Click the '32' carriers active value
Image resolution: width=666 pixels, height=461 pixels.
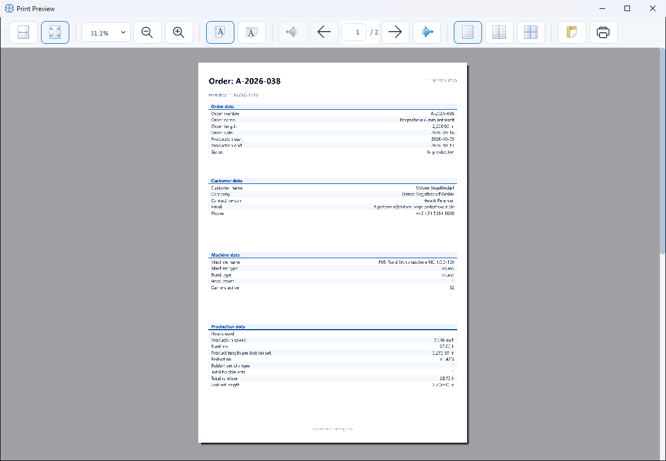click(452, 288)
